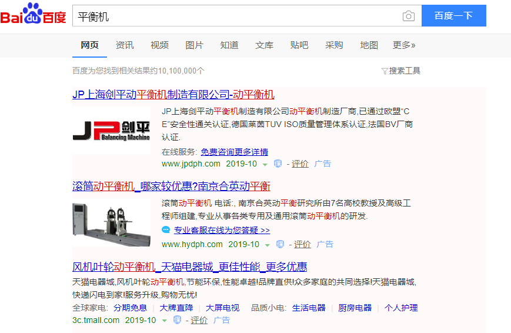
Task: Open 大屏电视 sublink
Action: pyautogui.click(x=223, y=308)
